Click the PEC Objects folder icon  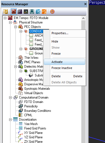click(21, 27)
